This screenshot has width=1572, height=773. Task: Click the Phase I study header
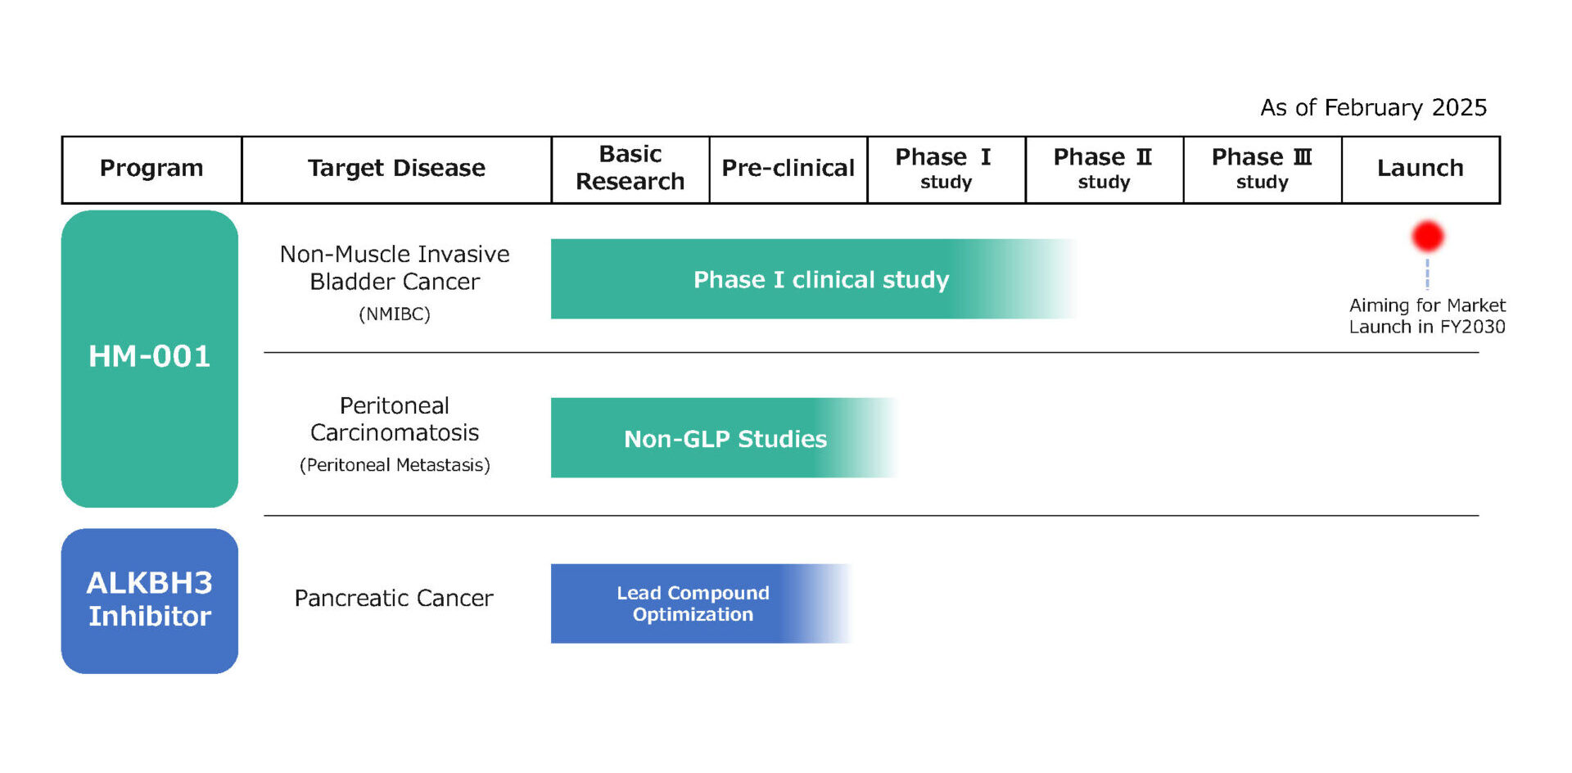pos(945,169)
